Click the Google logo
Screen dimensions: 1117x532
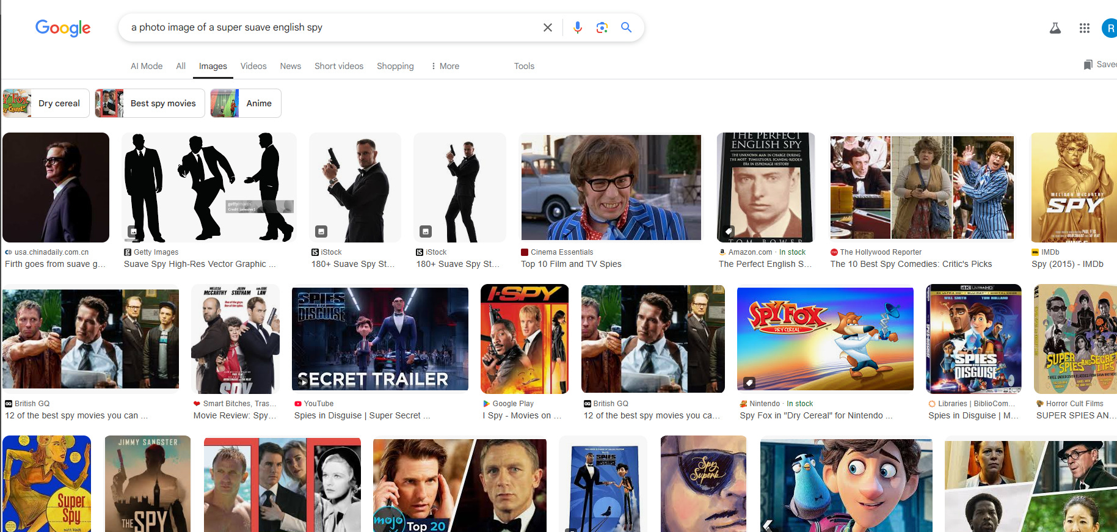[x=63, y=27]
